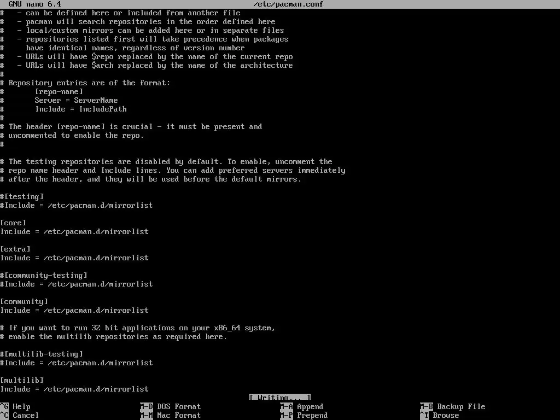Place cursor on the [extra] header line
The height and width of the screenshot is (420, 560).
click(15, 249)
